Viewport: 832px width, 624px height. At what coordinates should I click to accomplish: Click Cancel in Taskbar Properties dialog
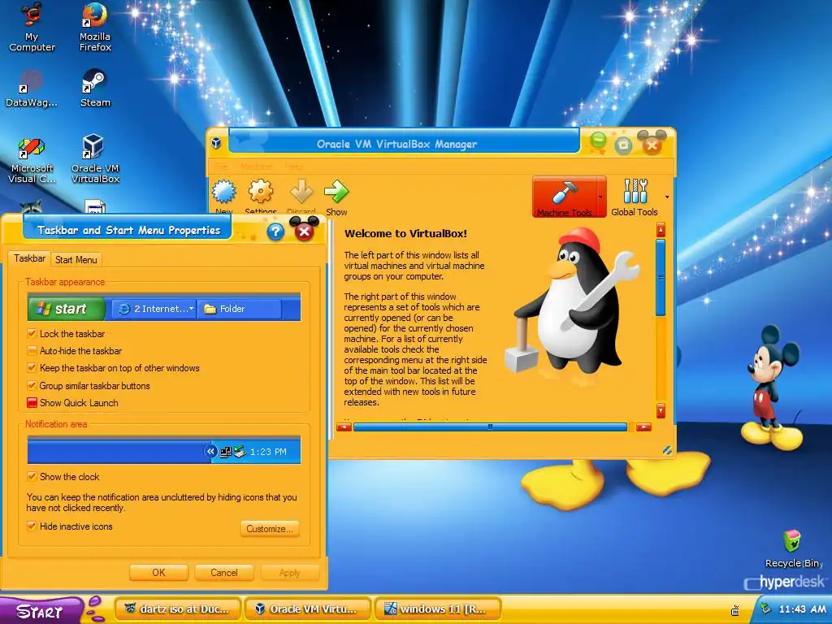point(224,573)
